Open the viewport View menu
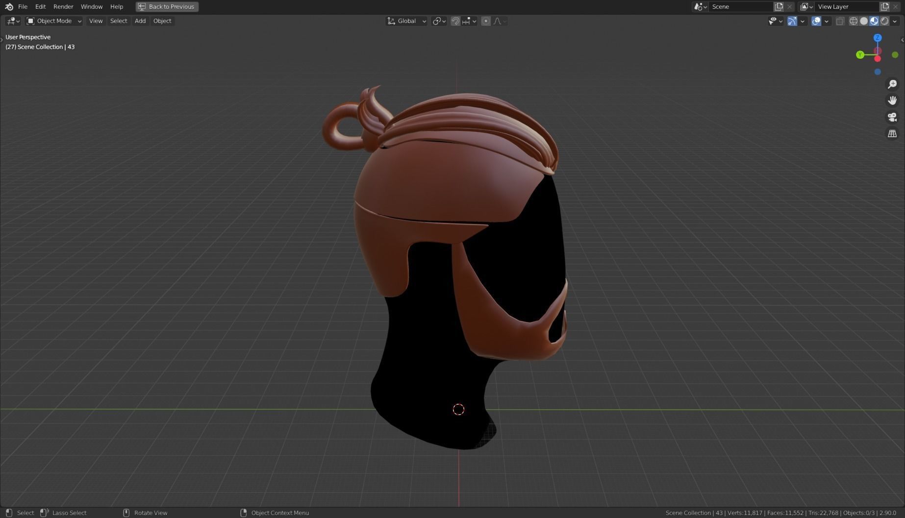This screenshot has width=905, height=518. point(96,21)
